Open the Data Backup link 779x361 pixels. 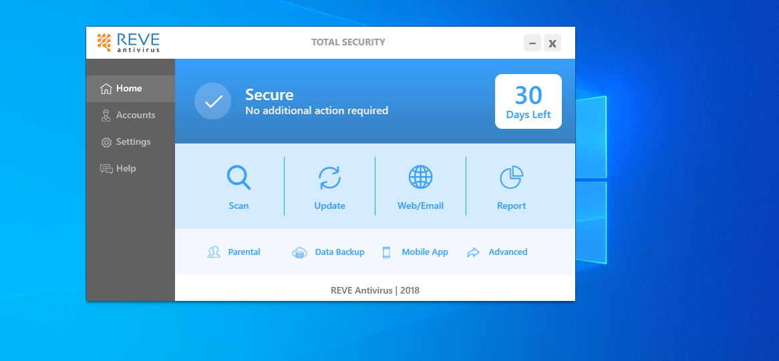click(340, 252)
